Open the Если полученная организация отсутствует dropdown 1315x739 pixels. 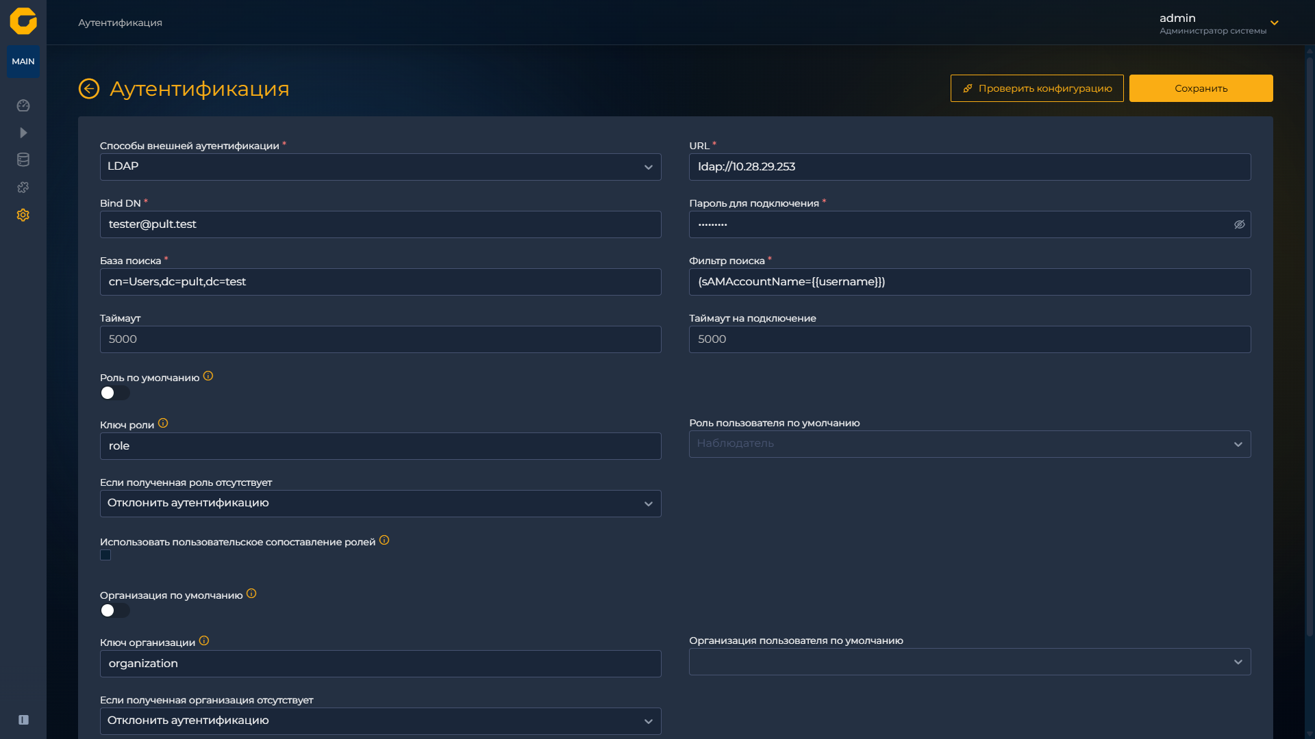380,721
